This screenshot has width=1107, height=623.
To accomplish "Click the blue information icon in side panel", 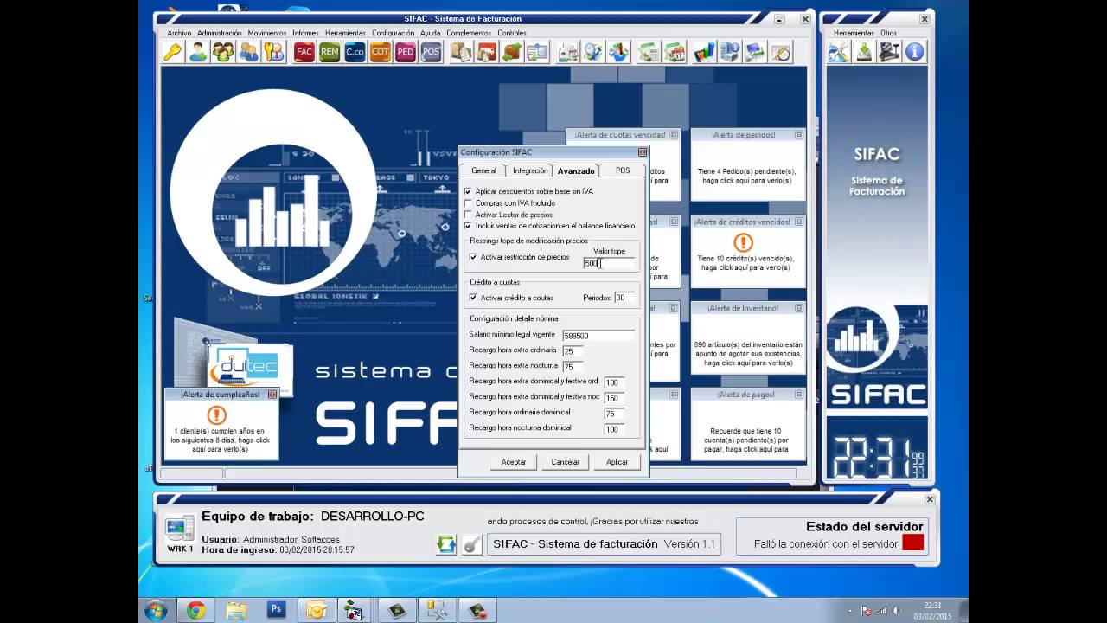I will (x=914, y=52).
